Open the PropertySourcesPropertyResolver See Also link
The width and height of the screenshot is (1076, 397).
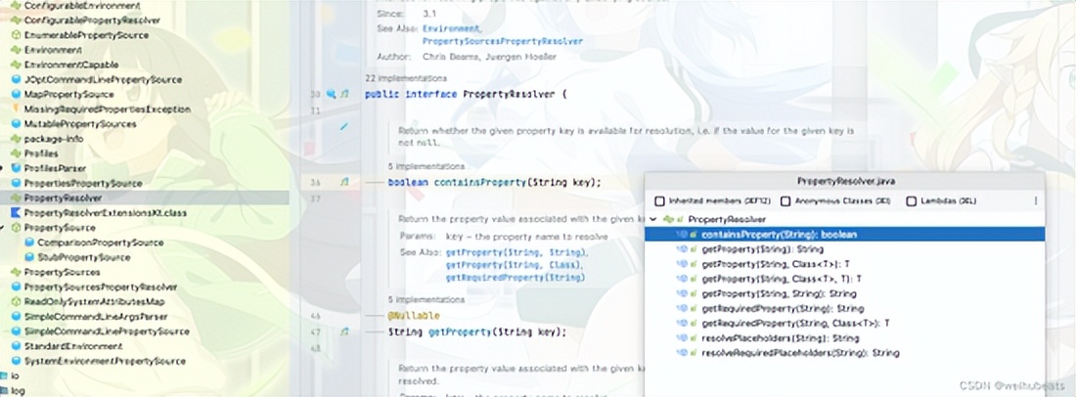(502, 42)
